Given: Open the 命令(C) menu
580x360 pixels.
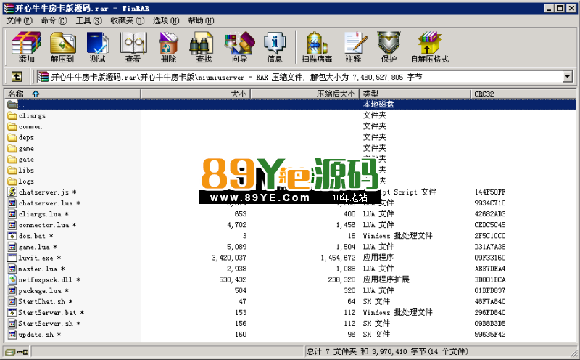Looking at the screenshot, I should click(x=54, y=20).
